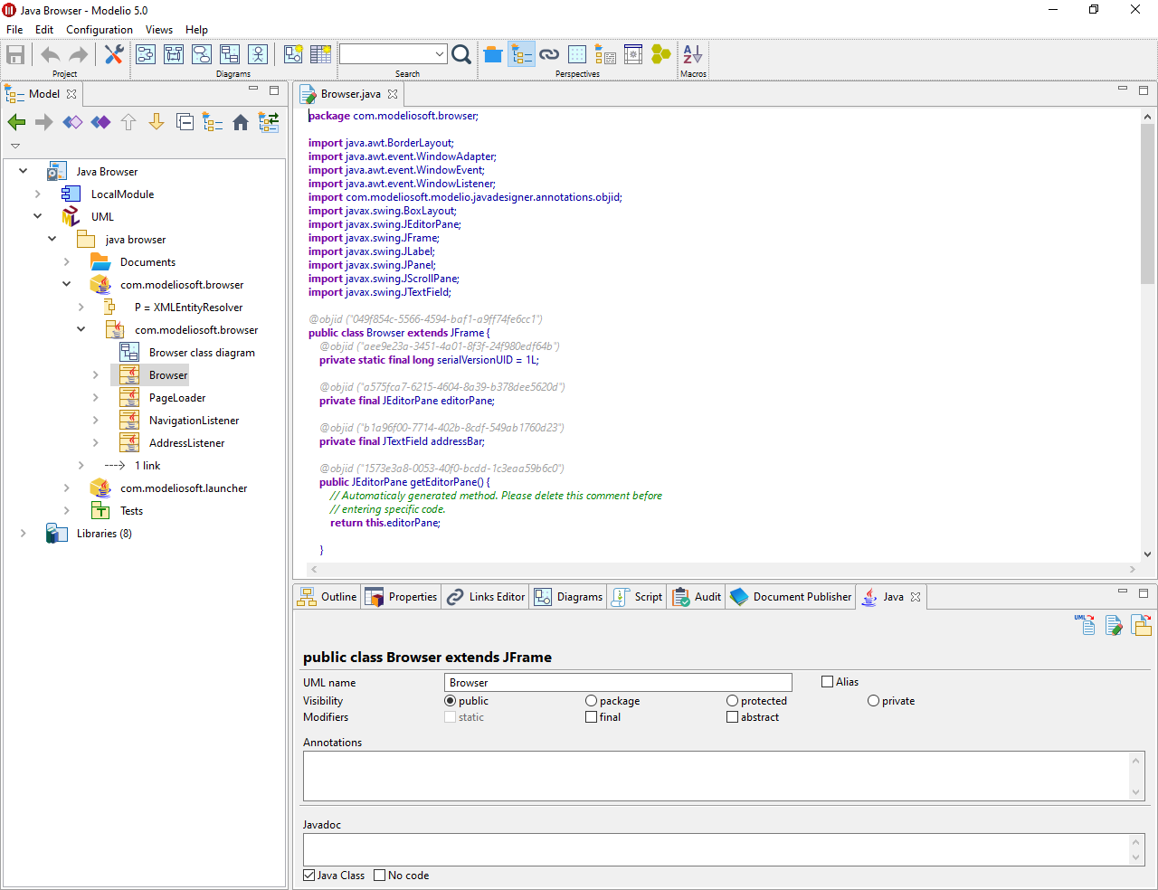Switch to the Audit tab
Screen dimensions: 1158x890
click(697, 597)
